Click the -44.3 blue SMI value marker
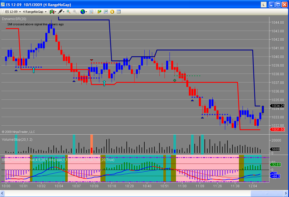The height and width of the screenshot is (197, 289). [x=275, y=176]
